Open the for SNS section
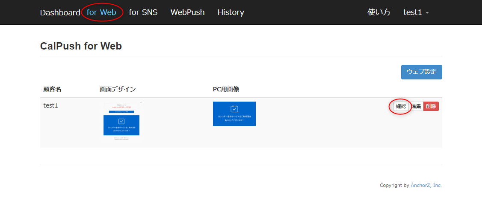 coord(143,12)
